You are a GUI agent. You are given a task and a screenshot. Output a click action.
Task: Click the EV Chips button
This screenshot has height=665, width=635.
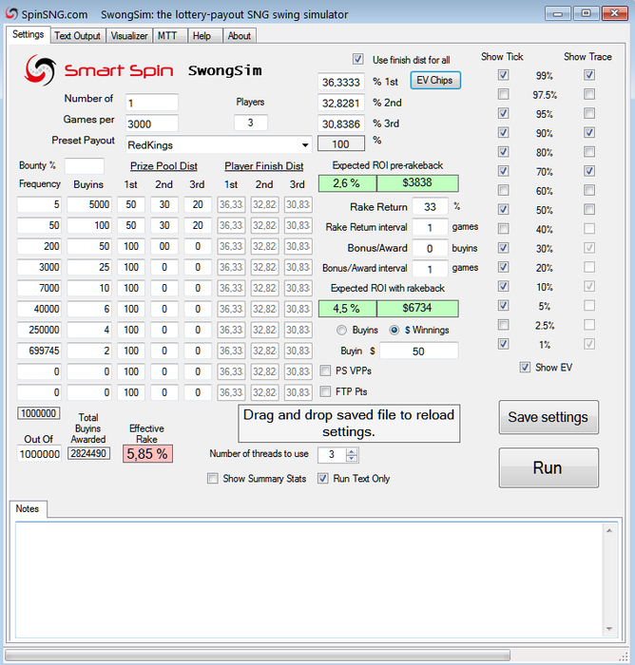tap(435, 80)
